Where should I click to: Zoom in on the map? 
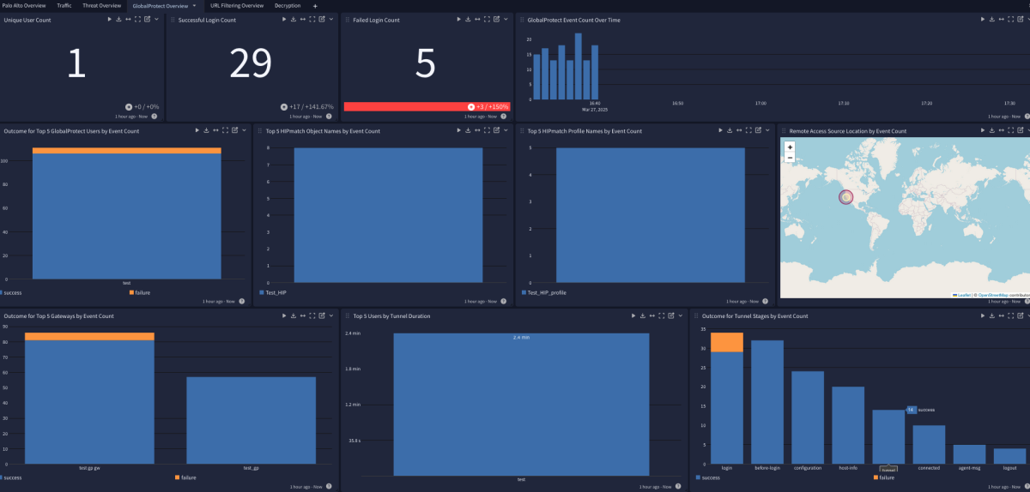[790, 147]
